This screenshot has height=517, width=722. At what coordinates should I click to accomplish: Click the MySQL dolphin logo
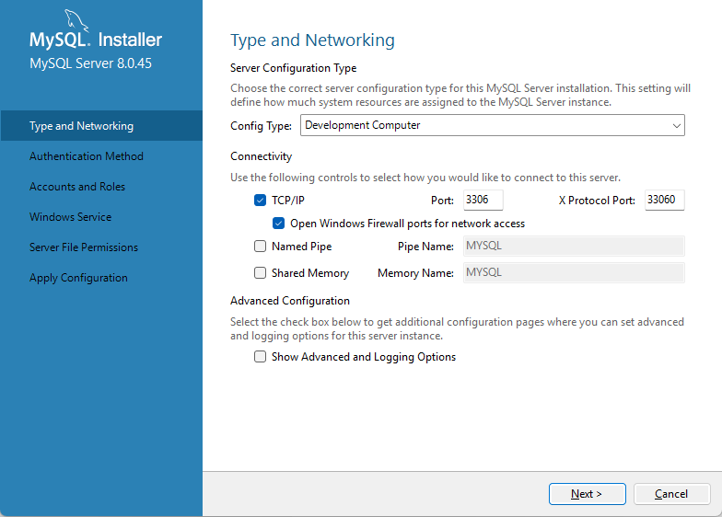click(76, 20)
